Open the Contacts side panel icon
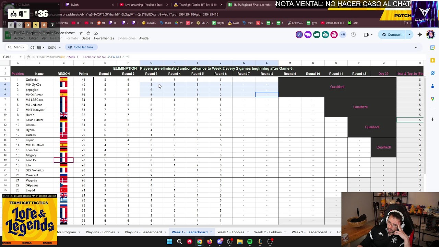The image size is (439, 247). (432, 86)
